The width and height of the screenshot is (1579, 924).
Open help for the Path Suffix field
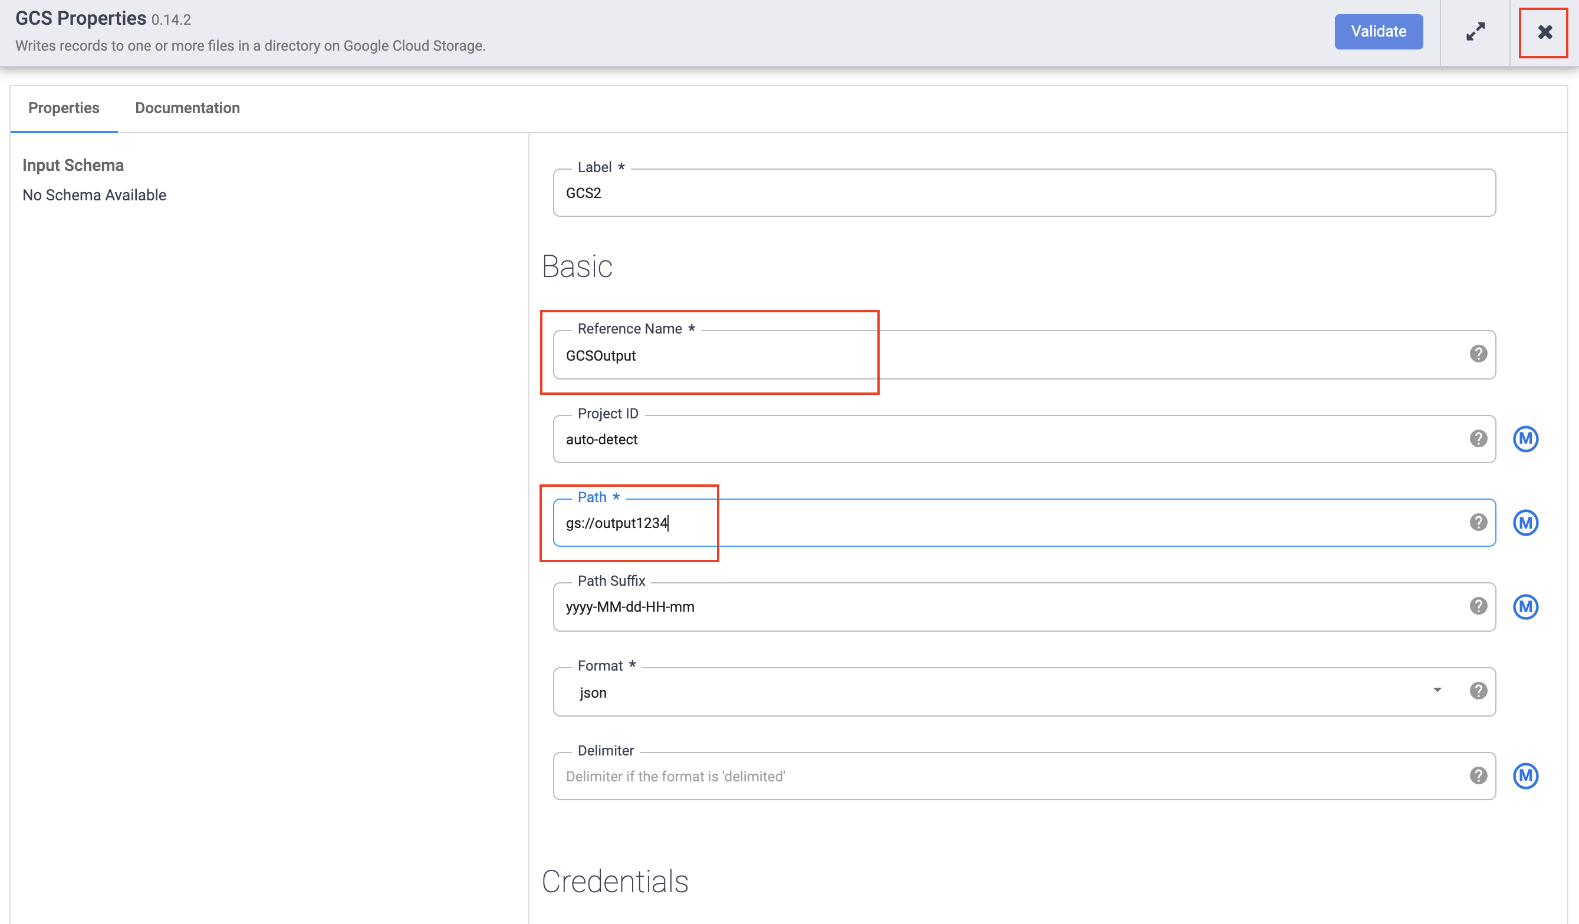click(1479, 606)
